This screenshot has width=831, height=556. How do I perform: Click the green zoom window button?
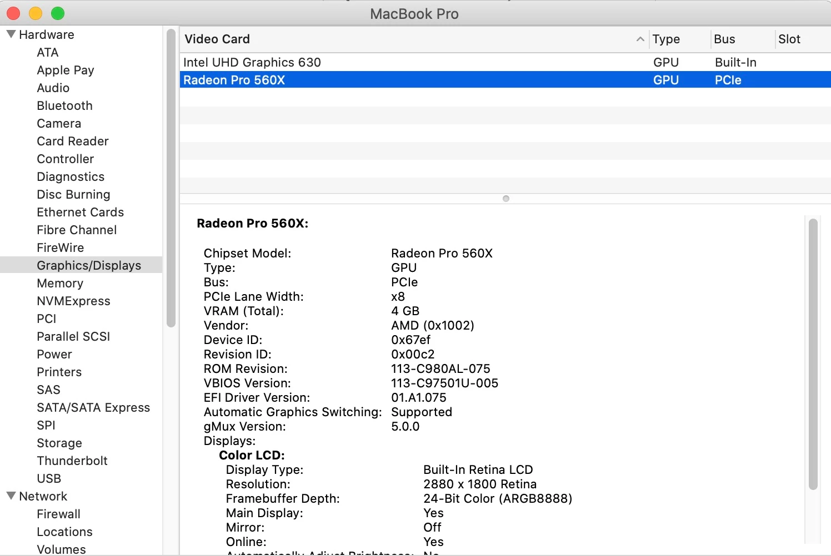pos(58,13)
